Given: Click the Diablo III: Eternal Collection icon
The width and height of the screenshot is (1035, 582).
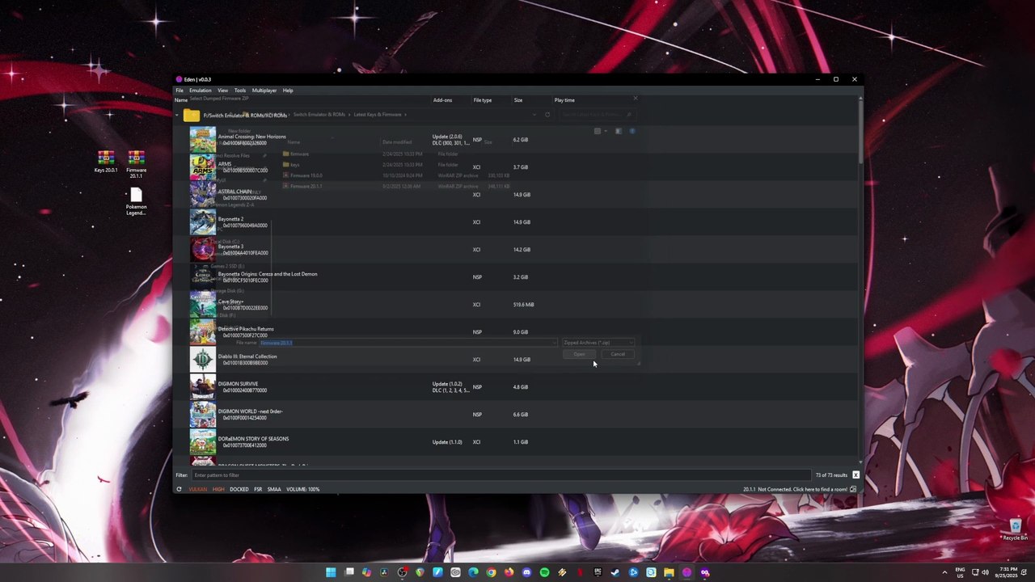Looking at the screenshot, I should pyautogui.click(x=202, y=360).
